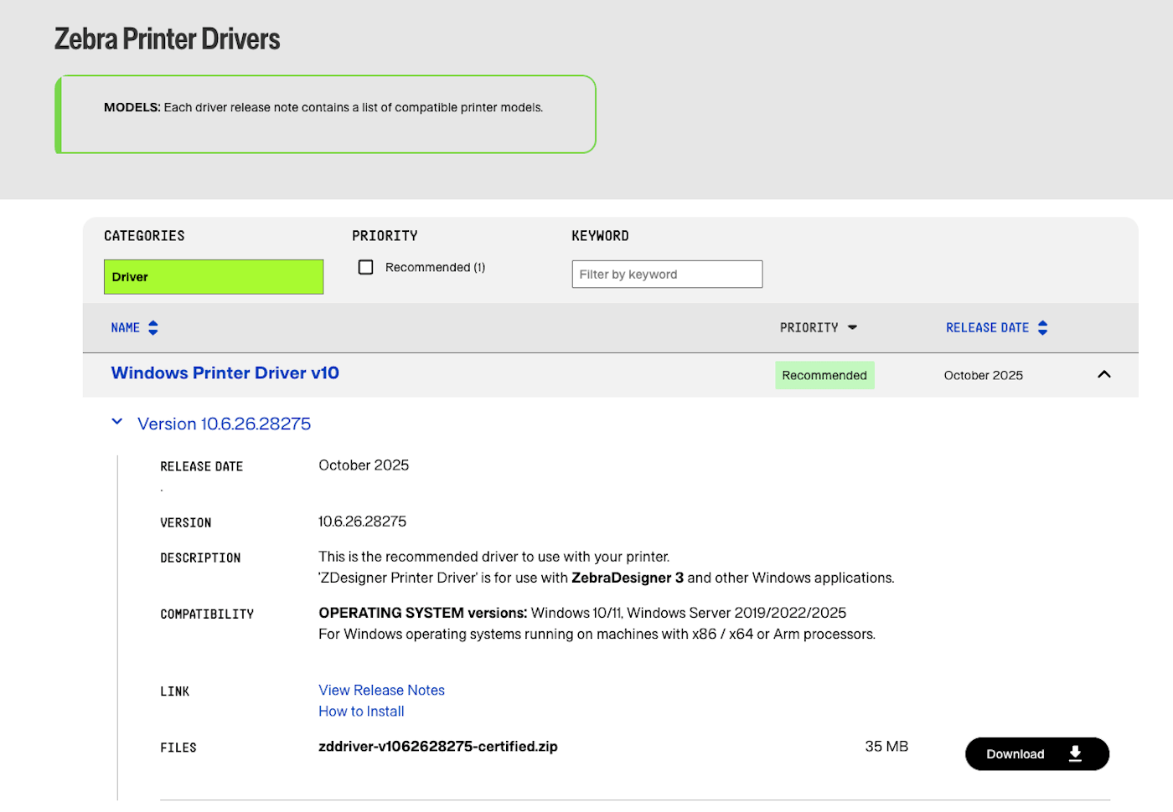The image size is (1173, 812).
Task: Open the How to Install link
Action: pyautogui.click(x=361, y=712)
